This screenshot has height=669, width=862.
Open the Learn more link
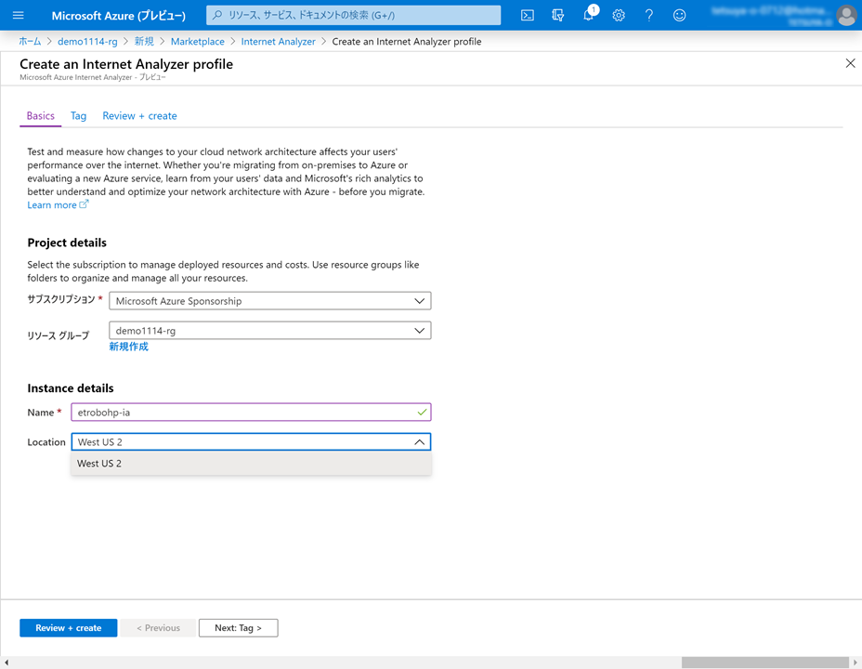[x=53, y=205]
